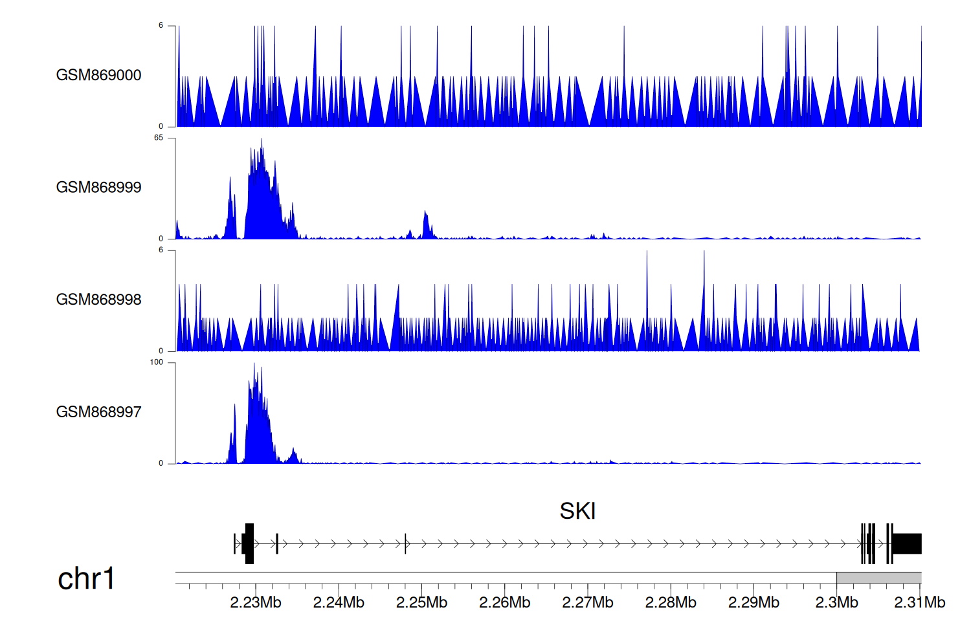This screenshot has width=971, height=634.
Task: Click the chr1 chromosome label
Action: point(86,578)
